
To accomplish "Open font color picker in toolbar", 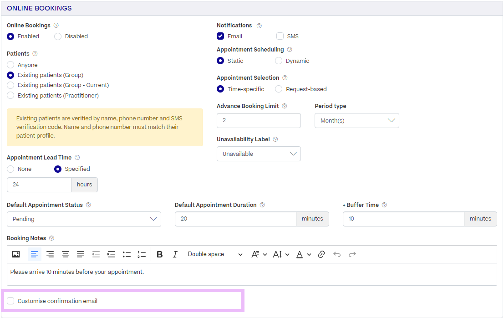I will [303, 254].
